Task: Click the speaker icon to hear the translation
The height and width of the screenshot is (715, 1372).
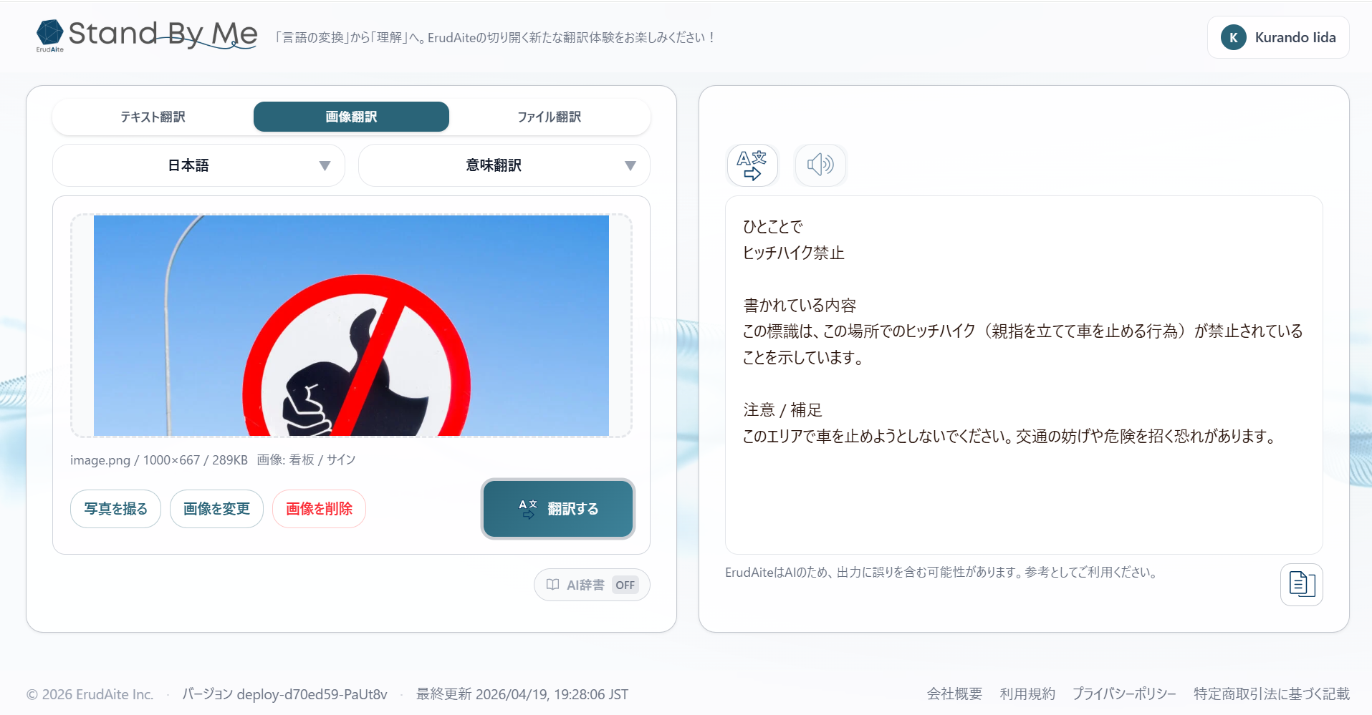Action: [820, 165]
